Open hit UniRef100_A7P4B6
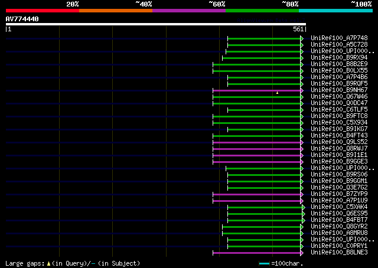This screenshot has width=378, height=268. point(339,77)
